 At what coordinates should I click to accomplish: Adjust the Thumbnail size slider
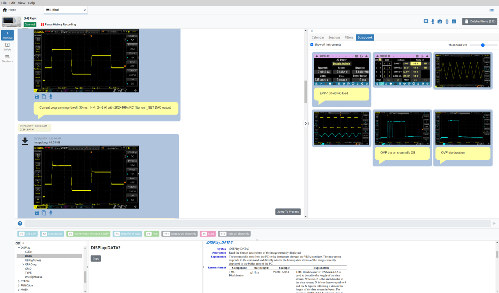pos(483,45)
